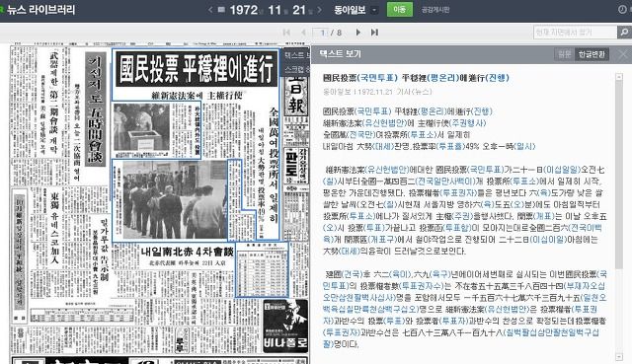Click the search magnifier icon
The height and width of the screenshot is (364, 632).
coord(624,33)
